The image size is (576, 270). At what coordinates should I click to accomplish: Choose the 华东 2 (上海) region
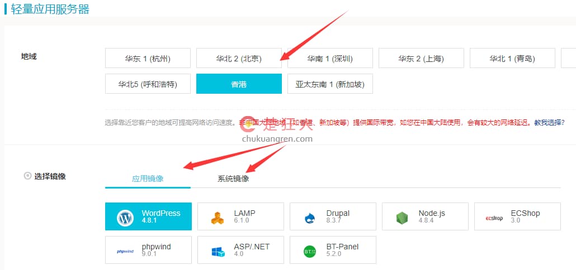point(421,58)
